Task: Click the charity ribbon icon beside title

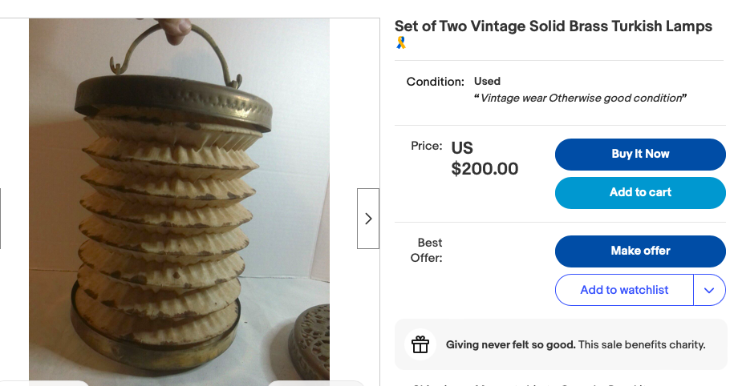Action: pyautogui.click(x=401, y=43)
